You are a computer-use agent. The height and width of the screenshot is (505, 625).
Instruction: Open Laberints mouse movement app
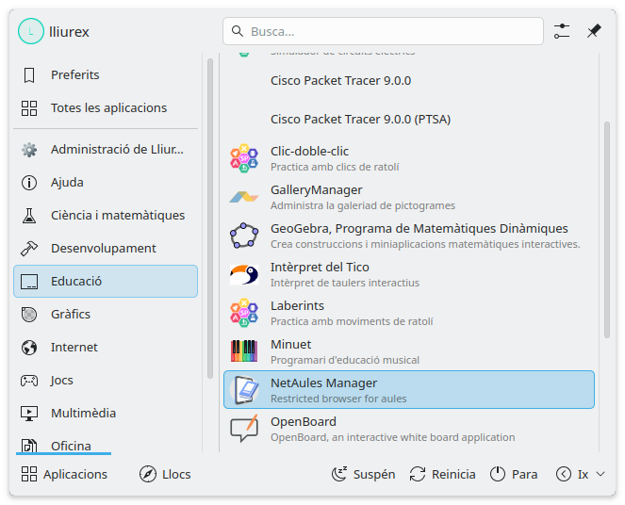(x=408, y=313)
